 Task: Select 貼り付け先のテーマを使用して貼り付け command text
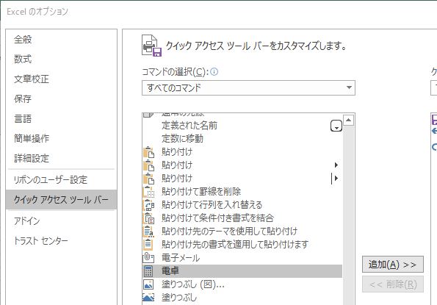pos(229,231)
